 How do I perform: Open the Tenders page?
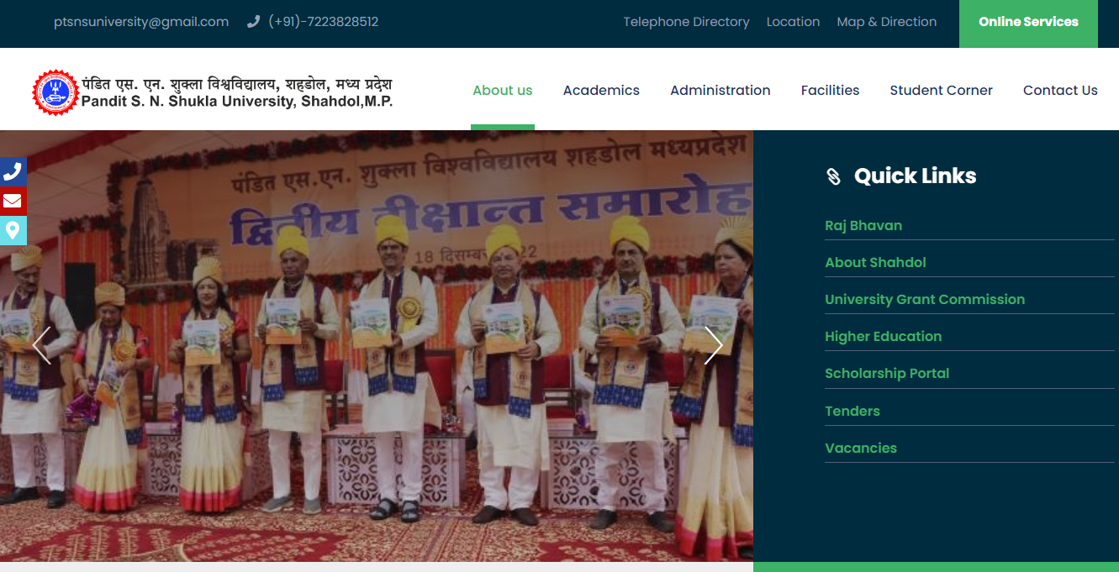coord(852,411)
